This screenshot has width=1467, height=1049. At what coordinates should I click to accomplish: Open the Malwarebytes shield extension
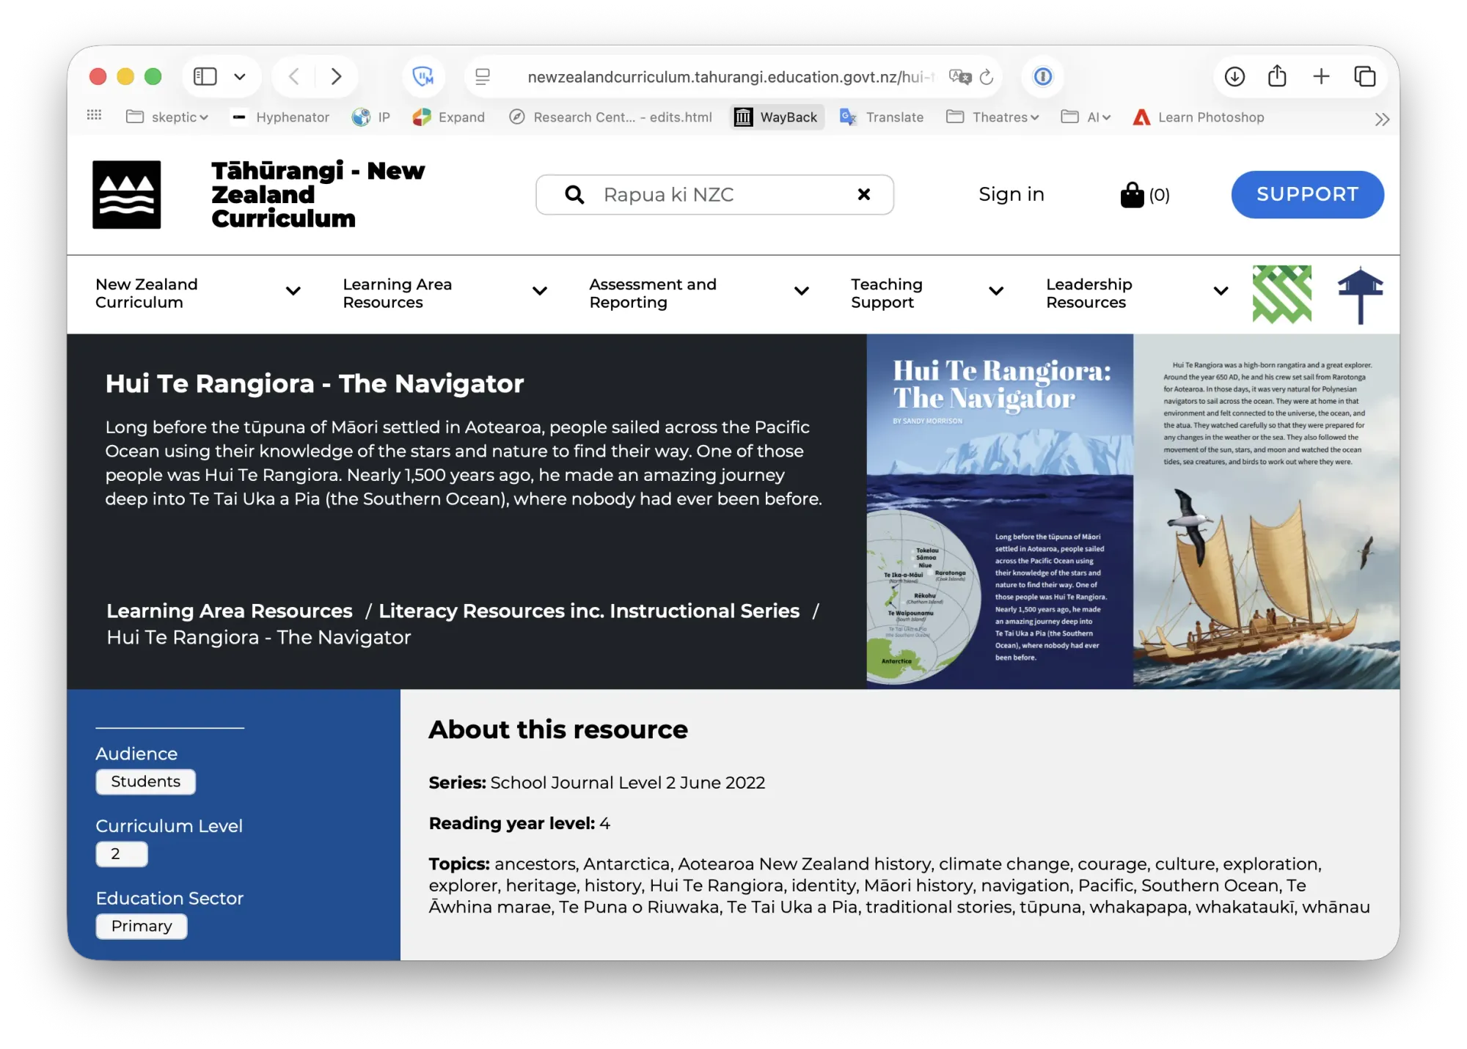[423, 76]
